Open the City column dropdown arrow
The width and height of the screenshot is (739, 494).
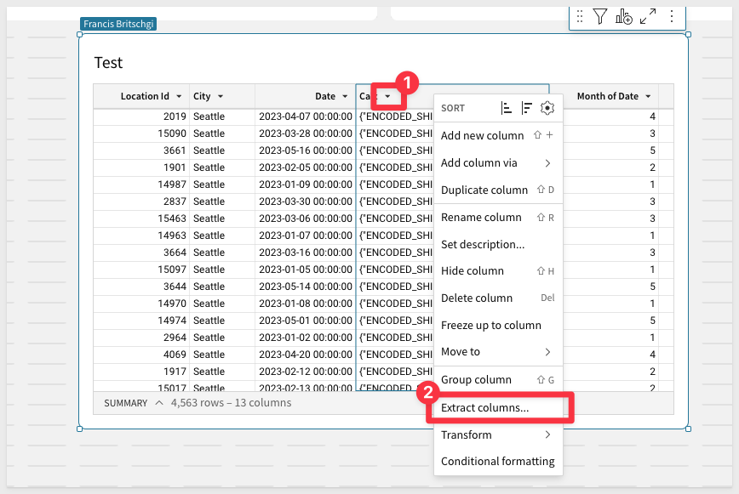coord(221,97)
